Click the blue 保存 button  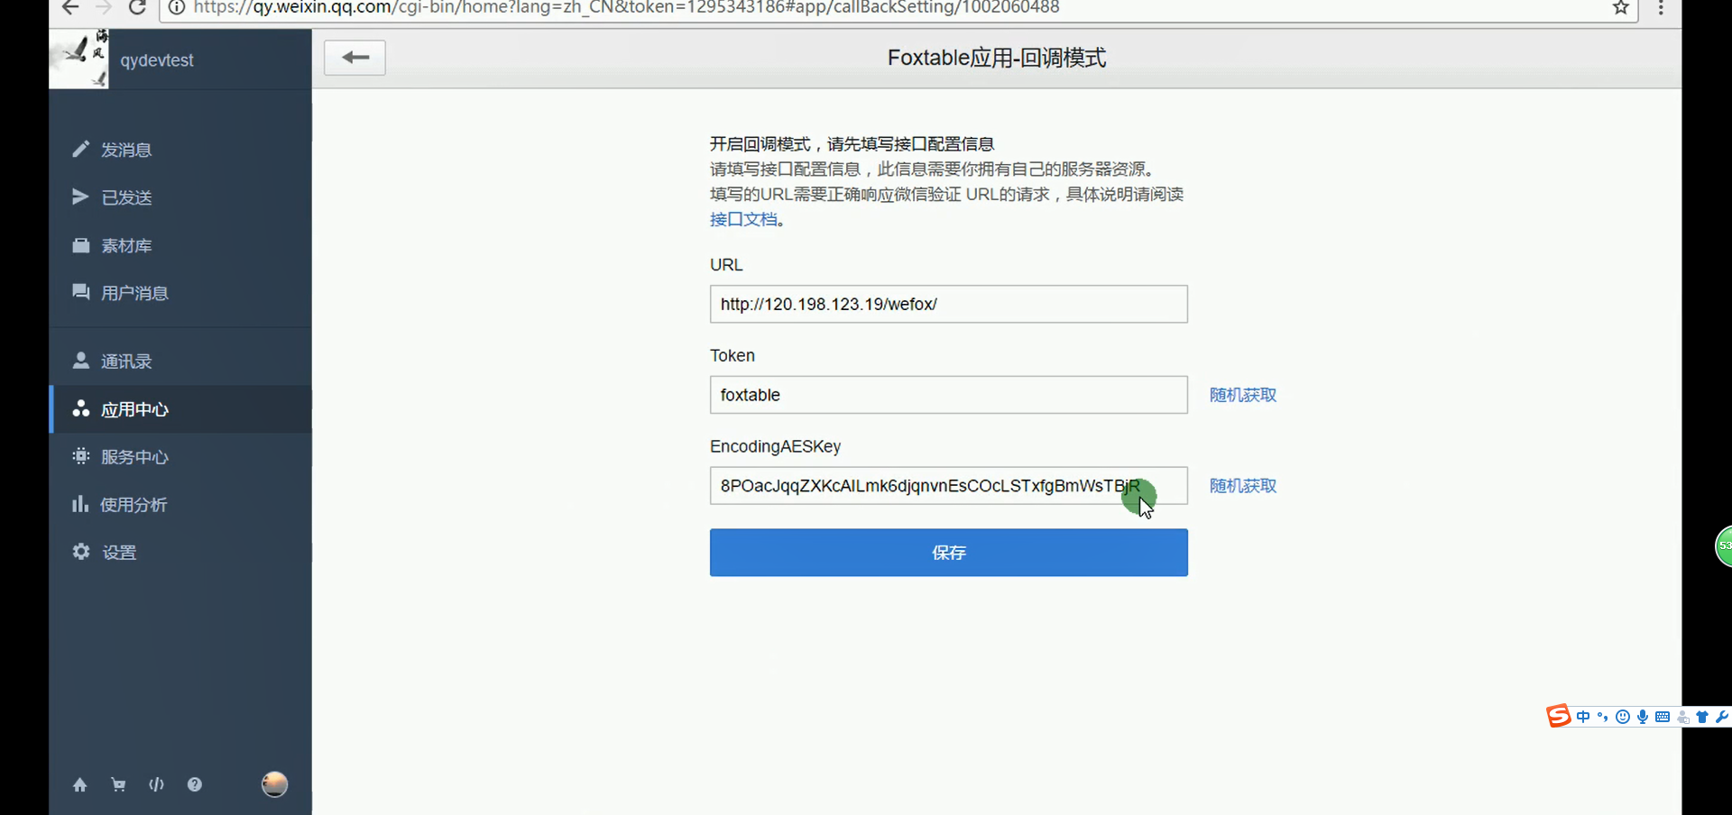click(x=948, y=553)
